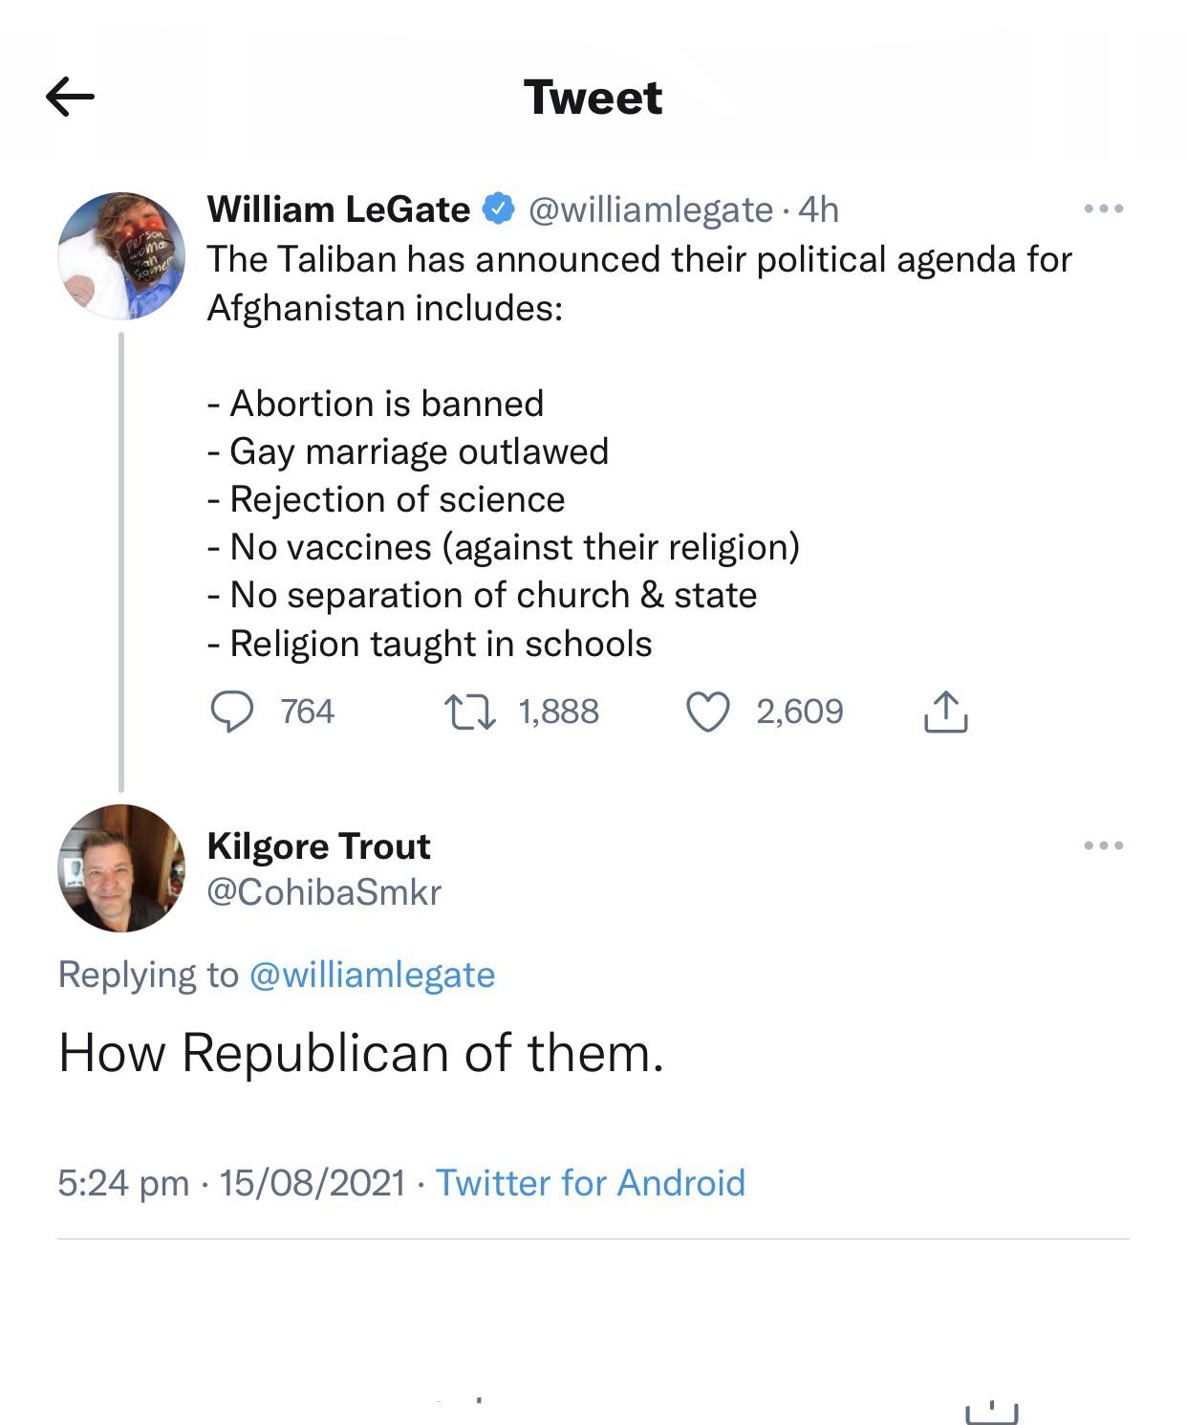Viewport: 1187px width, 1425px height.
Task: Open replies via the reply bubble icon
Action: click(232, 711)
